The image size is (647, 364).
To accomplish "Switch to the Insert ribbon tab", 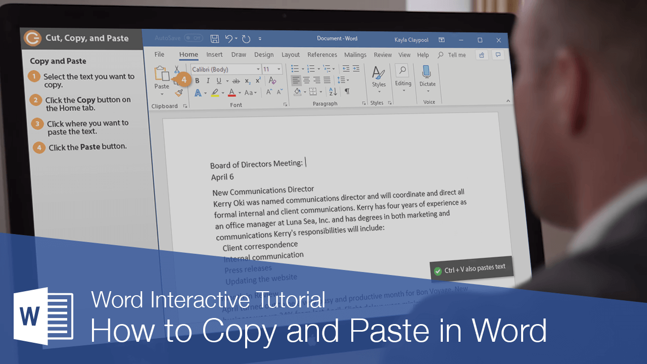I will [x=214, y=55].
